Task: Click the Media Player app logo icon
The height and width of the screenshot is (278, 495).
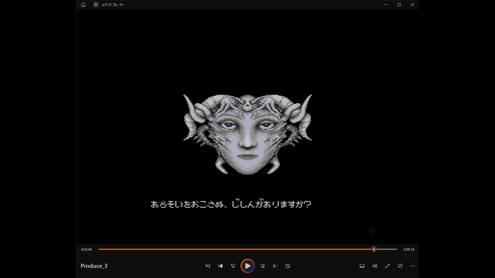Action: (x=96, y=5)
